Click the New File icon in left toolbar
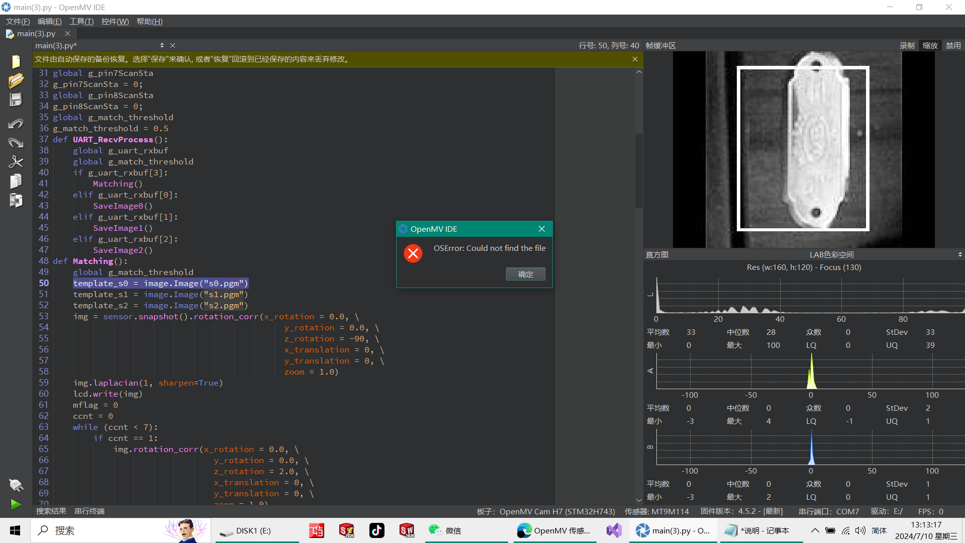 16,61
